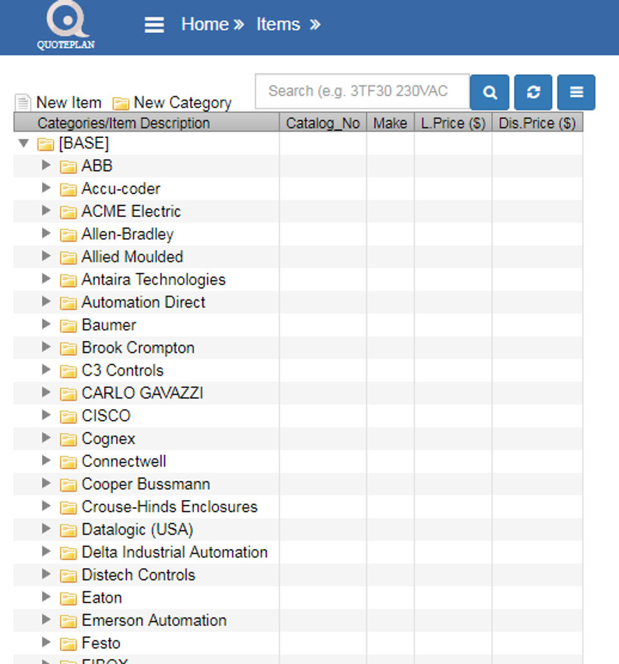Image resolution: width=619 pixels, height=664 pixels.
Task: Open the blue list options menu button
Action: (x=576, y=92)
